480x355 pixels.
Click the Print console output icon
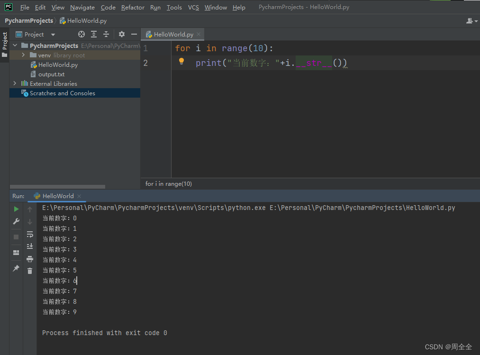30,259
